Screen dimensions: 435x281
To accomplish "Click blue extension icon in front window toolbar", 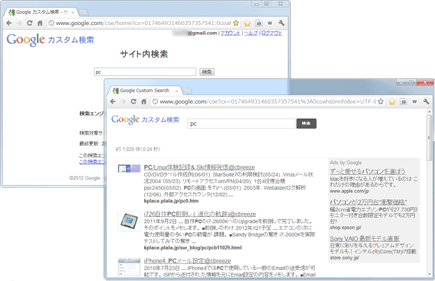I will (x=404, y=102).
